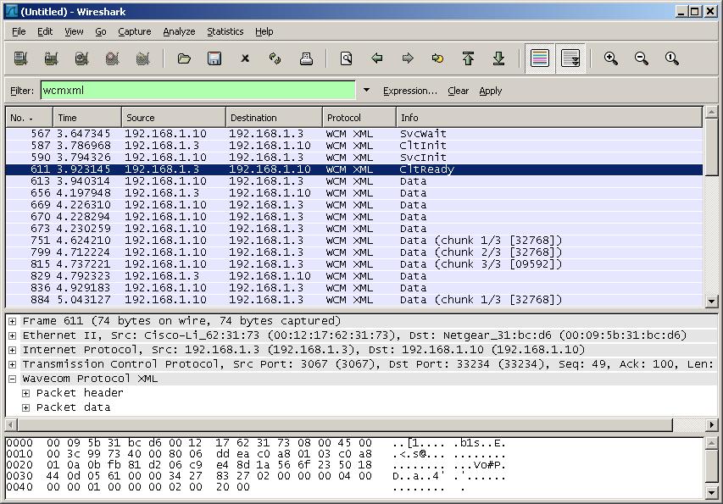The width and height of the screenshot is (723, 504).
Task: Print packets with the printer icon
Action: click(x=306, y=58)
